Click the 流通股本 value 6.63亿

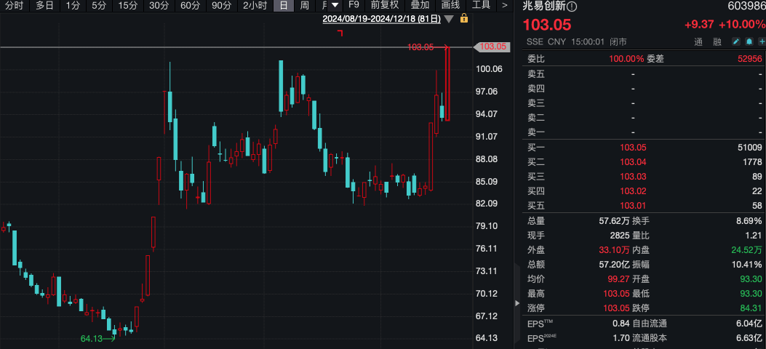tap(749, 338)
